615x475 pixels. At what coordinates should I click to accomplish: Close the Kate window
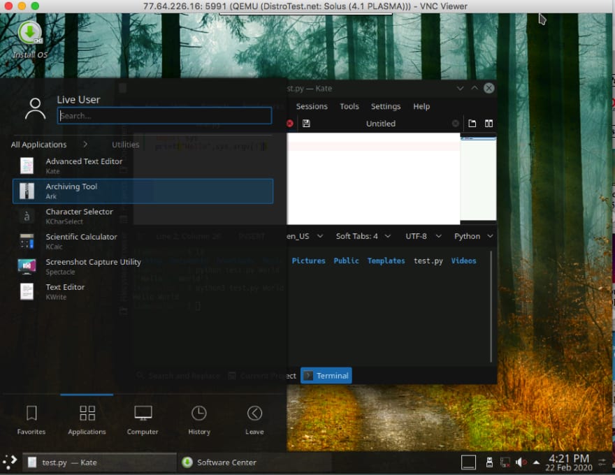click(x=489, y=88)
